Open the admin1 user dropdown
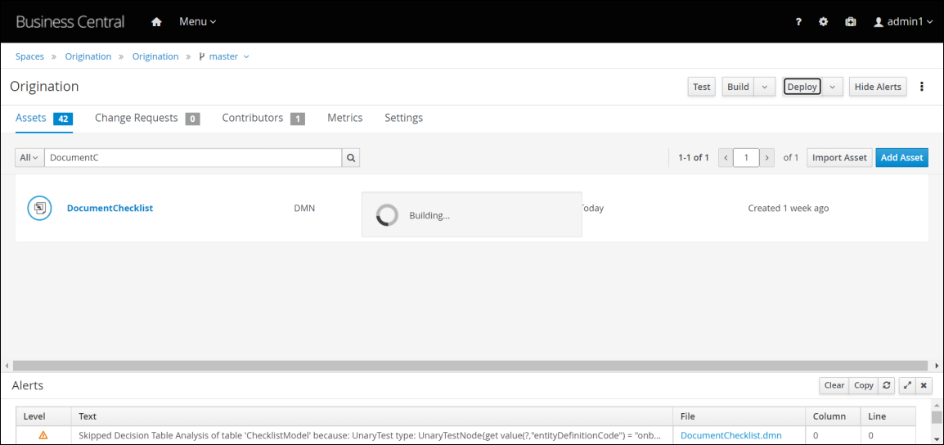The image size is (944, 445). pyautogui.click(x=903, y=22)
